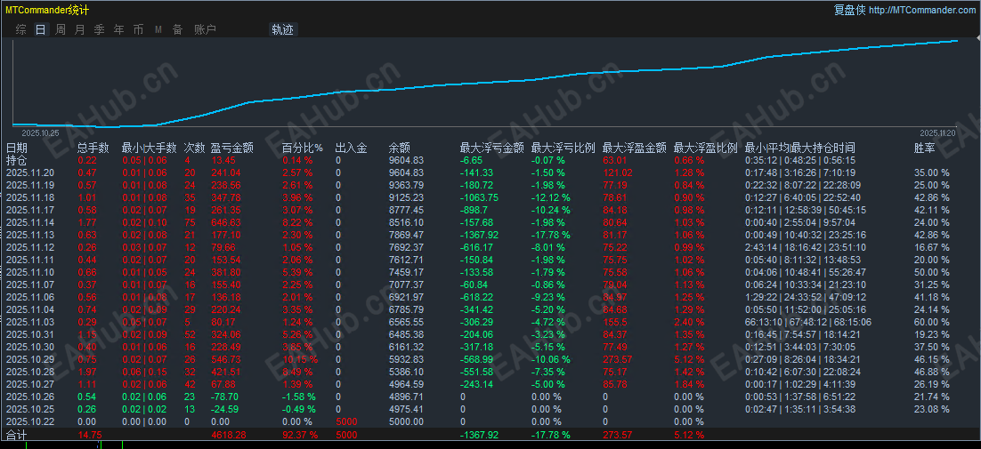Viewport: 981px width, 449px height.
Task: Select the 2025.10.28 date row
Action: coord(30,373)
